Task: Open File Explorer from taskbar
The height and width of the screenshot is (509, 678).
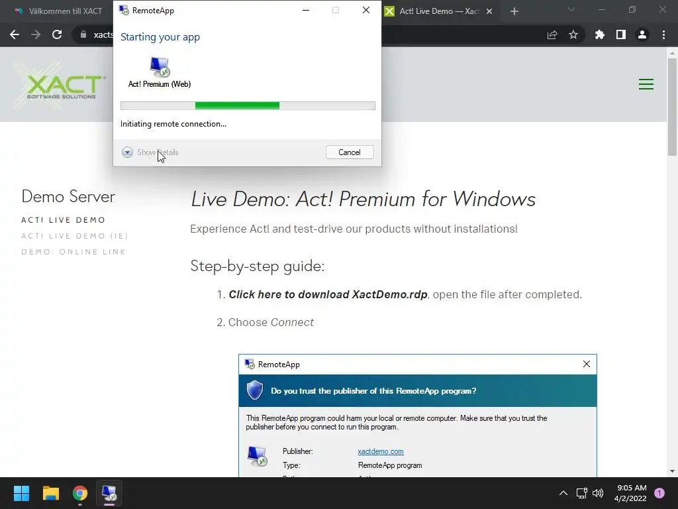Action: [x=50, y=493]
